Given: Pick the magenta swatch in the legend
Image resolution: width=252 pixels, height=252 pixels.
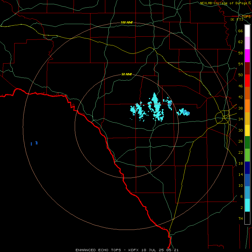Looking at the screenshot, I should click(x=247, y=56).
